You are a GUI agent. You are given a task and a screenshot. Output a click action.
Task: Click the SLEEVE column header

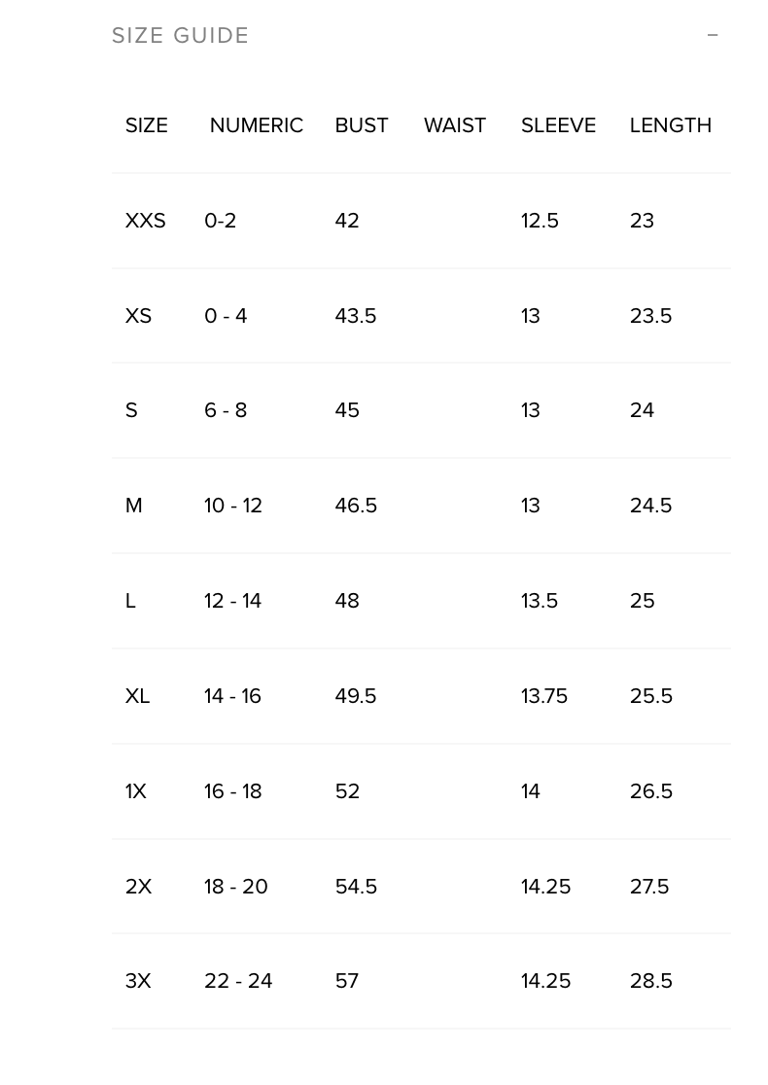pyautogui.click(x=558, y=125)
